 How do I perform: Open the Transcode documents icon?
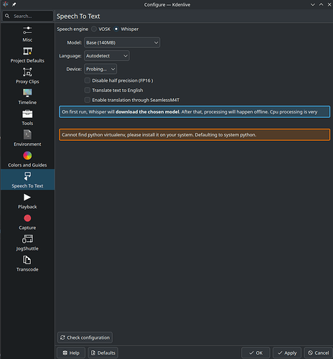27,260
